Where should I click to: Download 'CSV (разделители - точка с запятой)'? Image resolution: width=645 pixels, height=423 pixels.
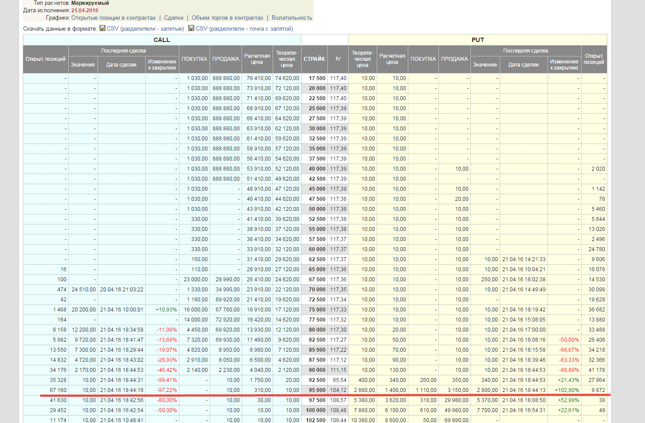point(244,29)
